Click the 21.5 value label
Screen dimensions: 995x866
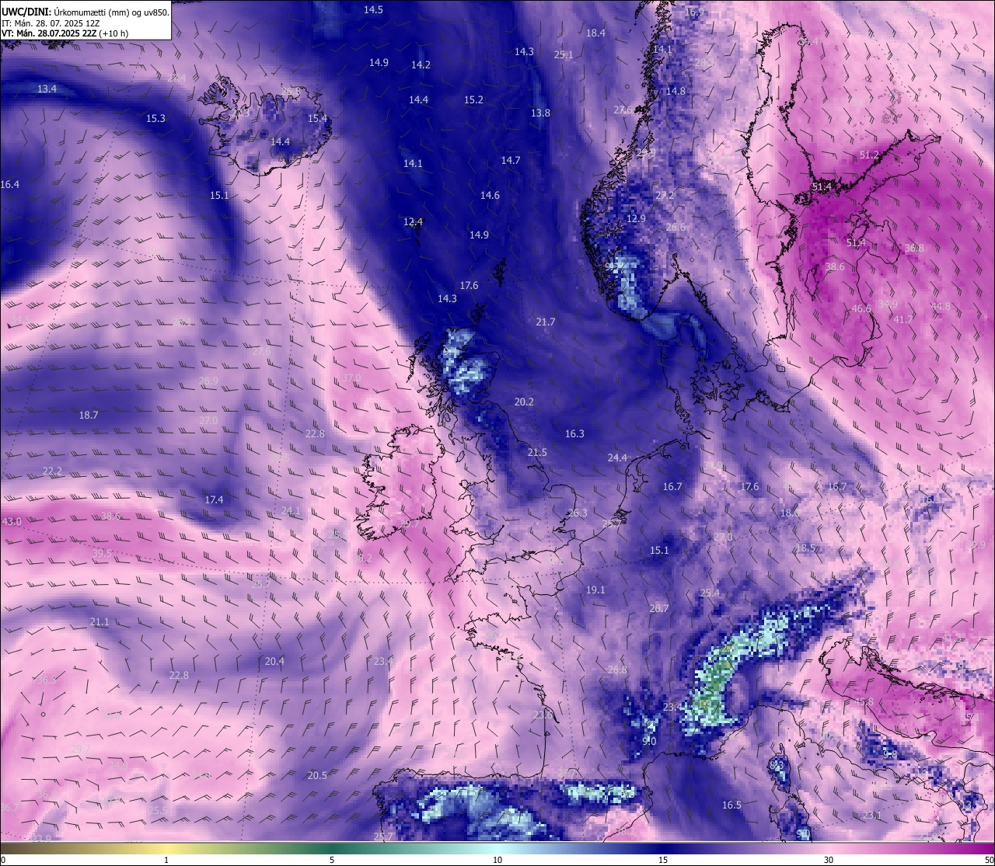tap(537, 453)
